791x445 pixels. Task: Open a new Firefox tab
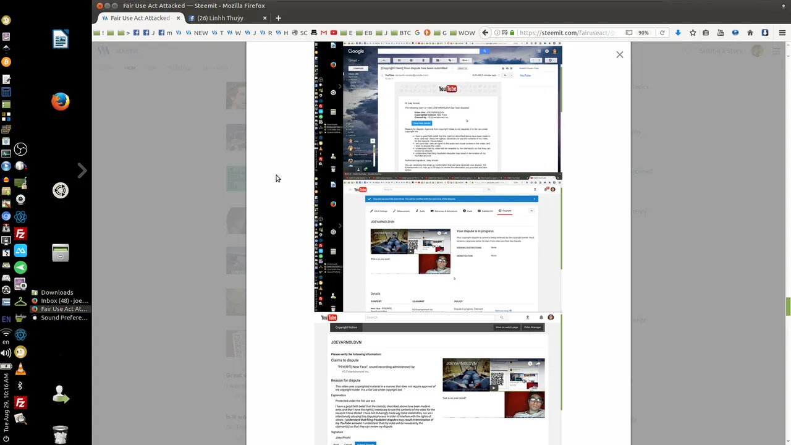(x=278, y=18)
